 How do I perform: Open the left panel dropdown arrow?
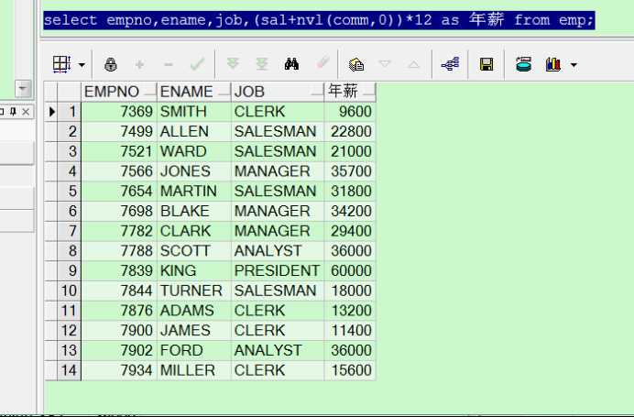coord(23,88)
